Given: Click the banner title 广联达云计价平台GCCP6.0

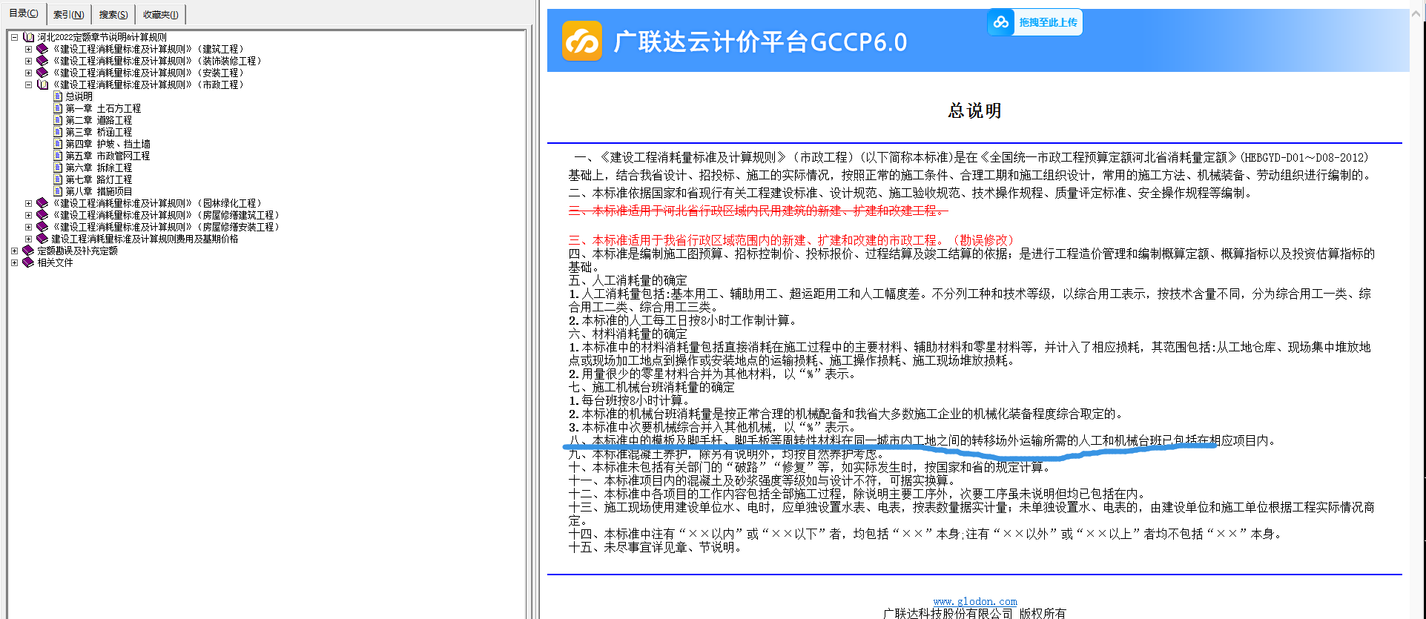Looking at the screenshot, I should point(760,42).
